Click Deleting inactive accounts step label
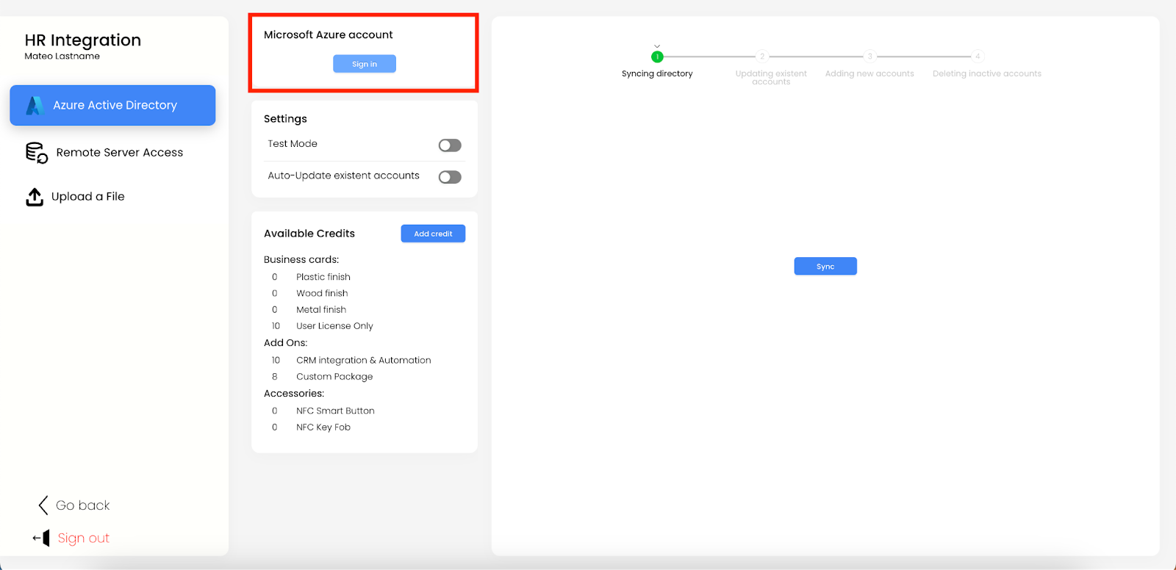 pos(987,73)
